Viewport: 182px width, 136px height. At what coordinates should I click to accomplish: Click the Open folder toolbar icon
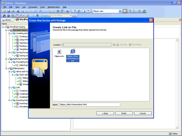pyautogui.click(x=4, y=11)
